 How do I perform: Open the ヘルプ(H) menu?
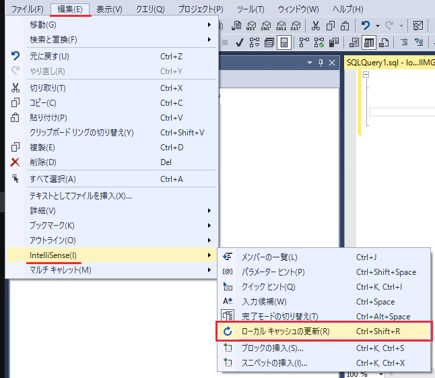pyautogui.click(x=348, y=9)
